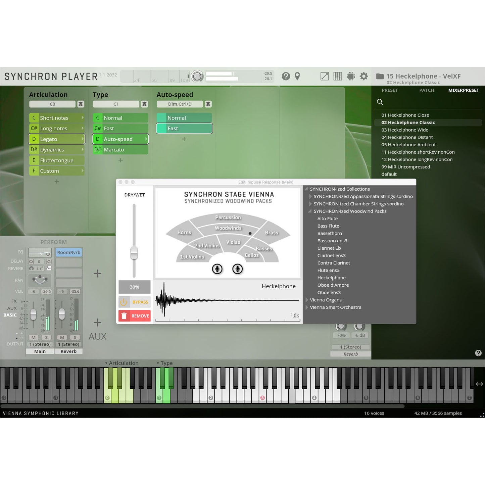The width and height of the screenshot is (485, 485).
Task: Expand the Vienna Organs tree folder
Action: 307,300
